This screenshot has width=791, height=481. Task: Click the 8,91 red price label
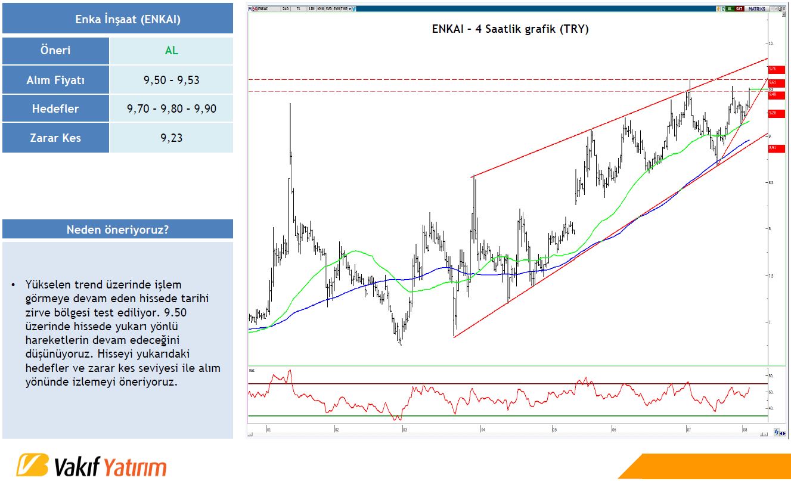(776, 148)
